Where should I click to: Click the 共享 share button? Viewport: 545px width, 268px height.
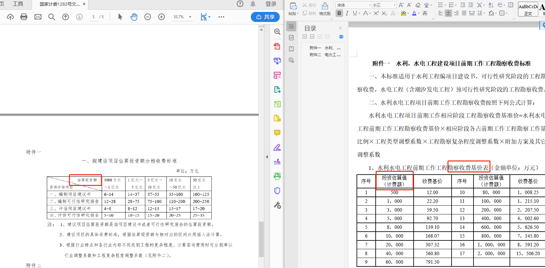point(265,17)
